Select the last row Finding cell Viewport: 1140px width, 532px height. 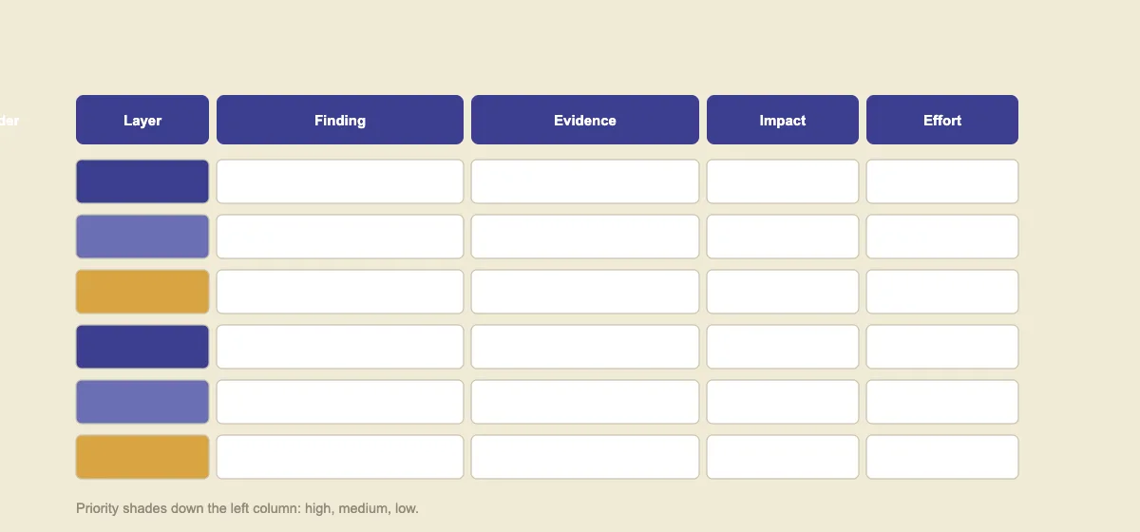340,457
